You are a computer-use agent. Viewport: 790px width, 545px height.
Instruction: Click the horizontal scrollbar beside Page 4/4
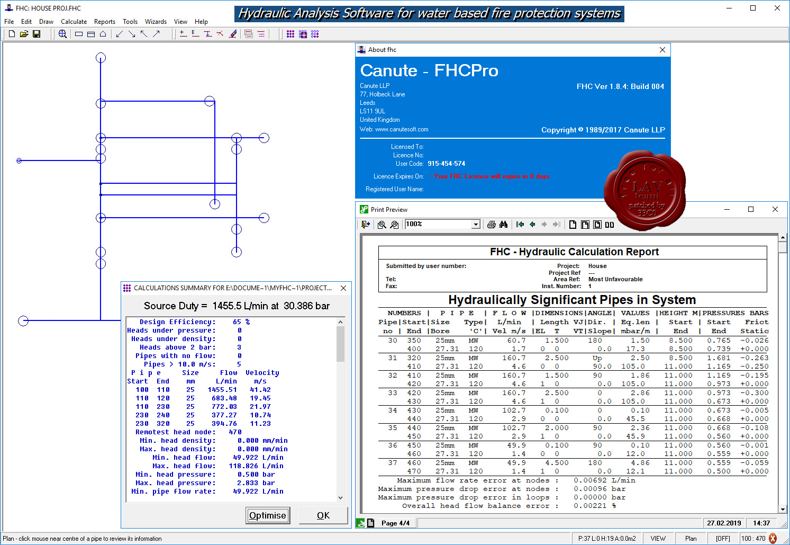[560, 523]
